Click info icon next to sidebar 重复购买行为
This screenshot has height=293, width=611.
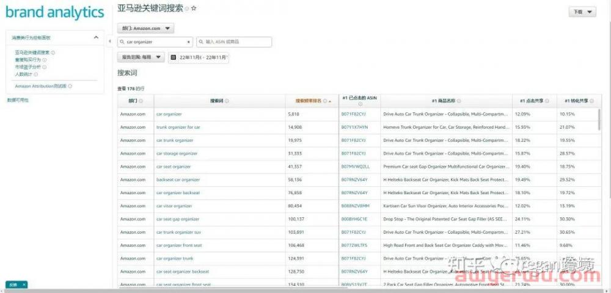(x=45, y=60)
